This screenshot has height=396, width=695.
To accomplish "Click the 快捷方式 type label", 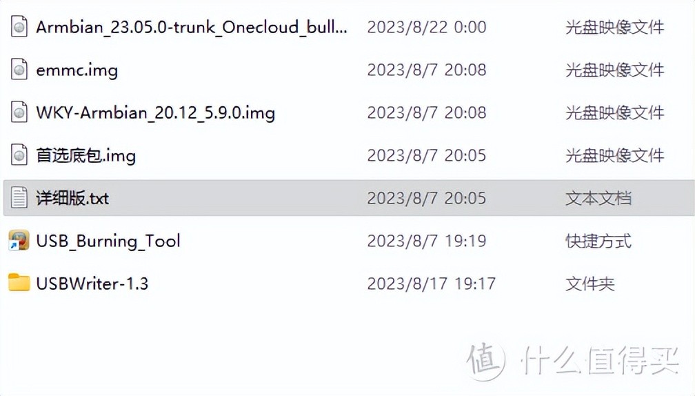I will coord(598,241).
